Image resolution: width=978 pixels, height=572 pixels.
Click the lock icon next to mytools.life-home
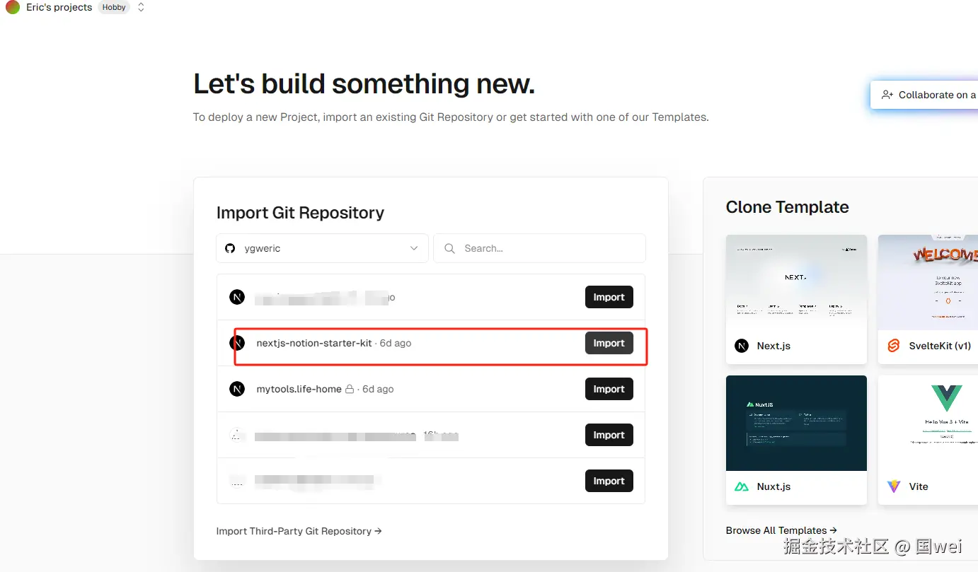point(350,389)
